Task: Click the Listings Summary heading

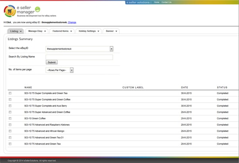Action: pyautogui.click(x=20, y=39)
